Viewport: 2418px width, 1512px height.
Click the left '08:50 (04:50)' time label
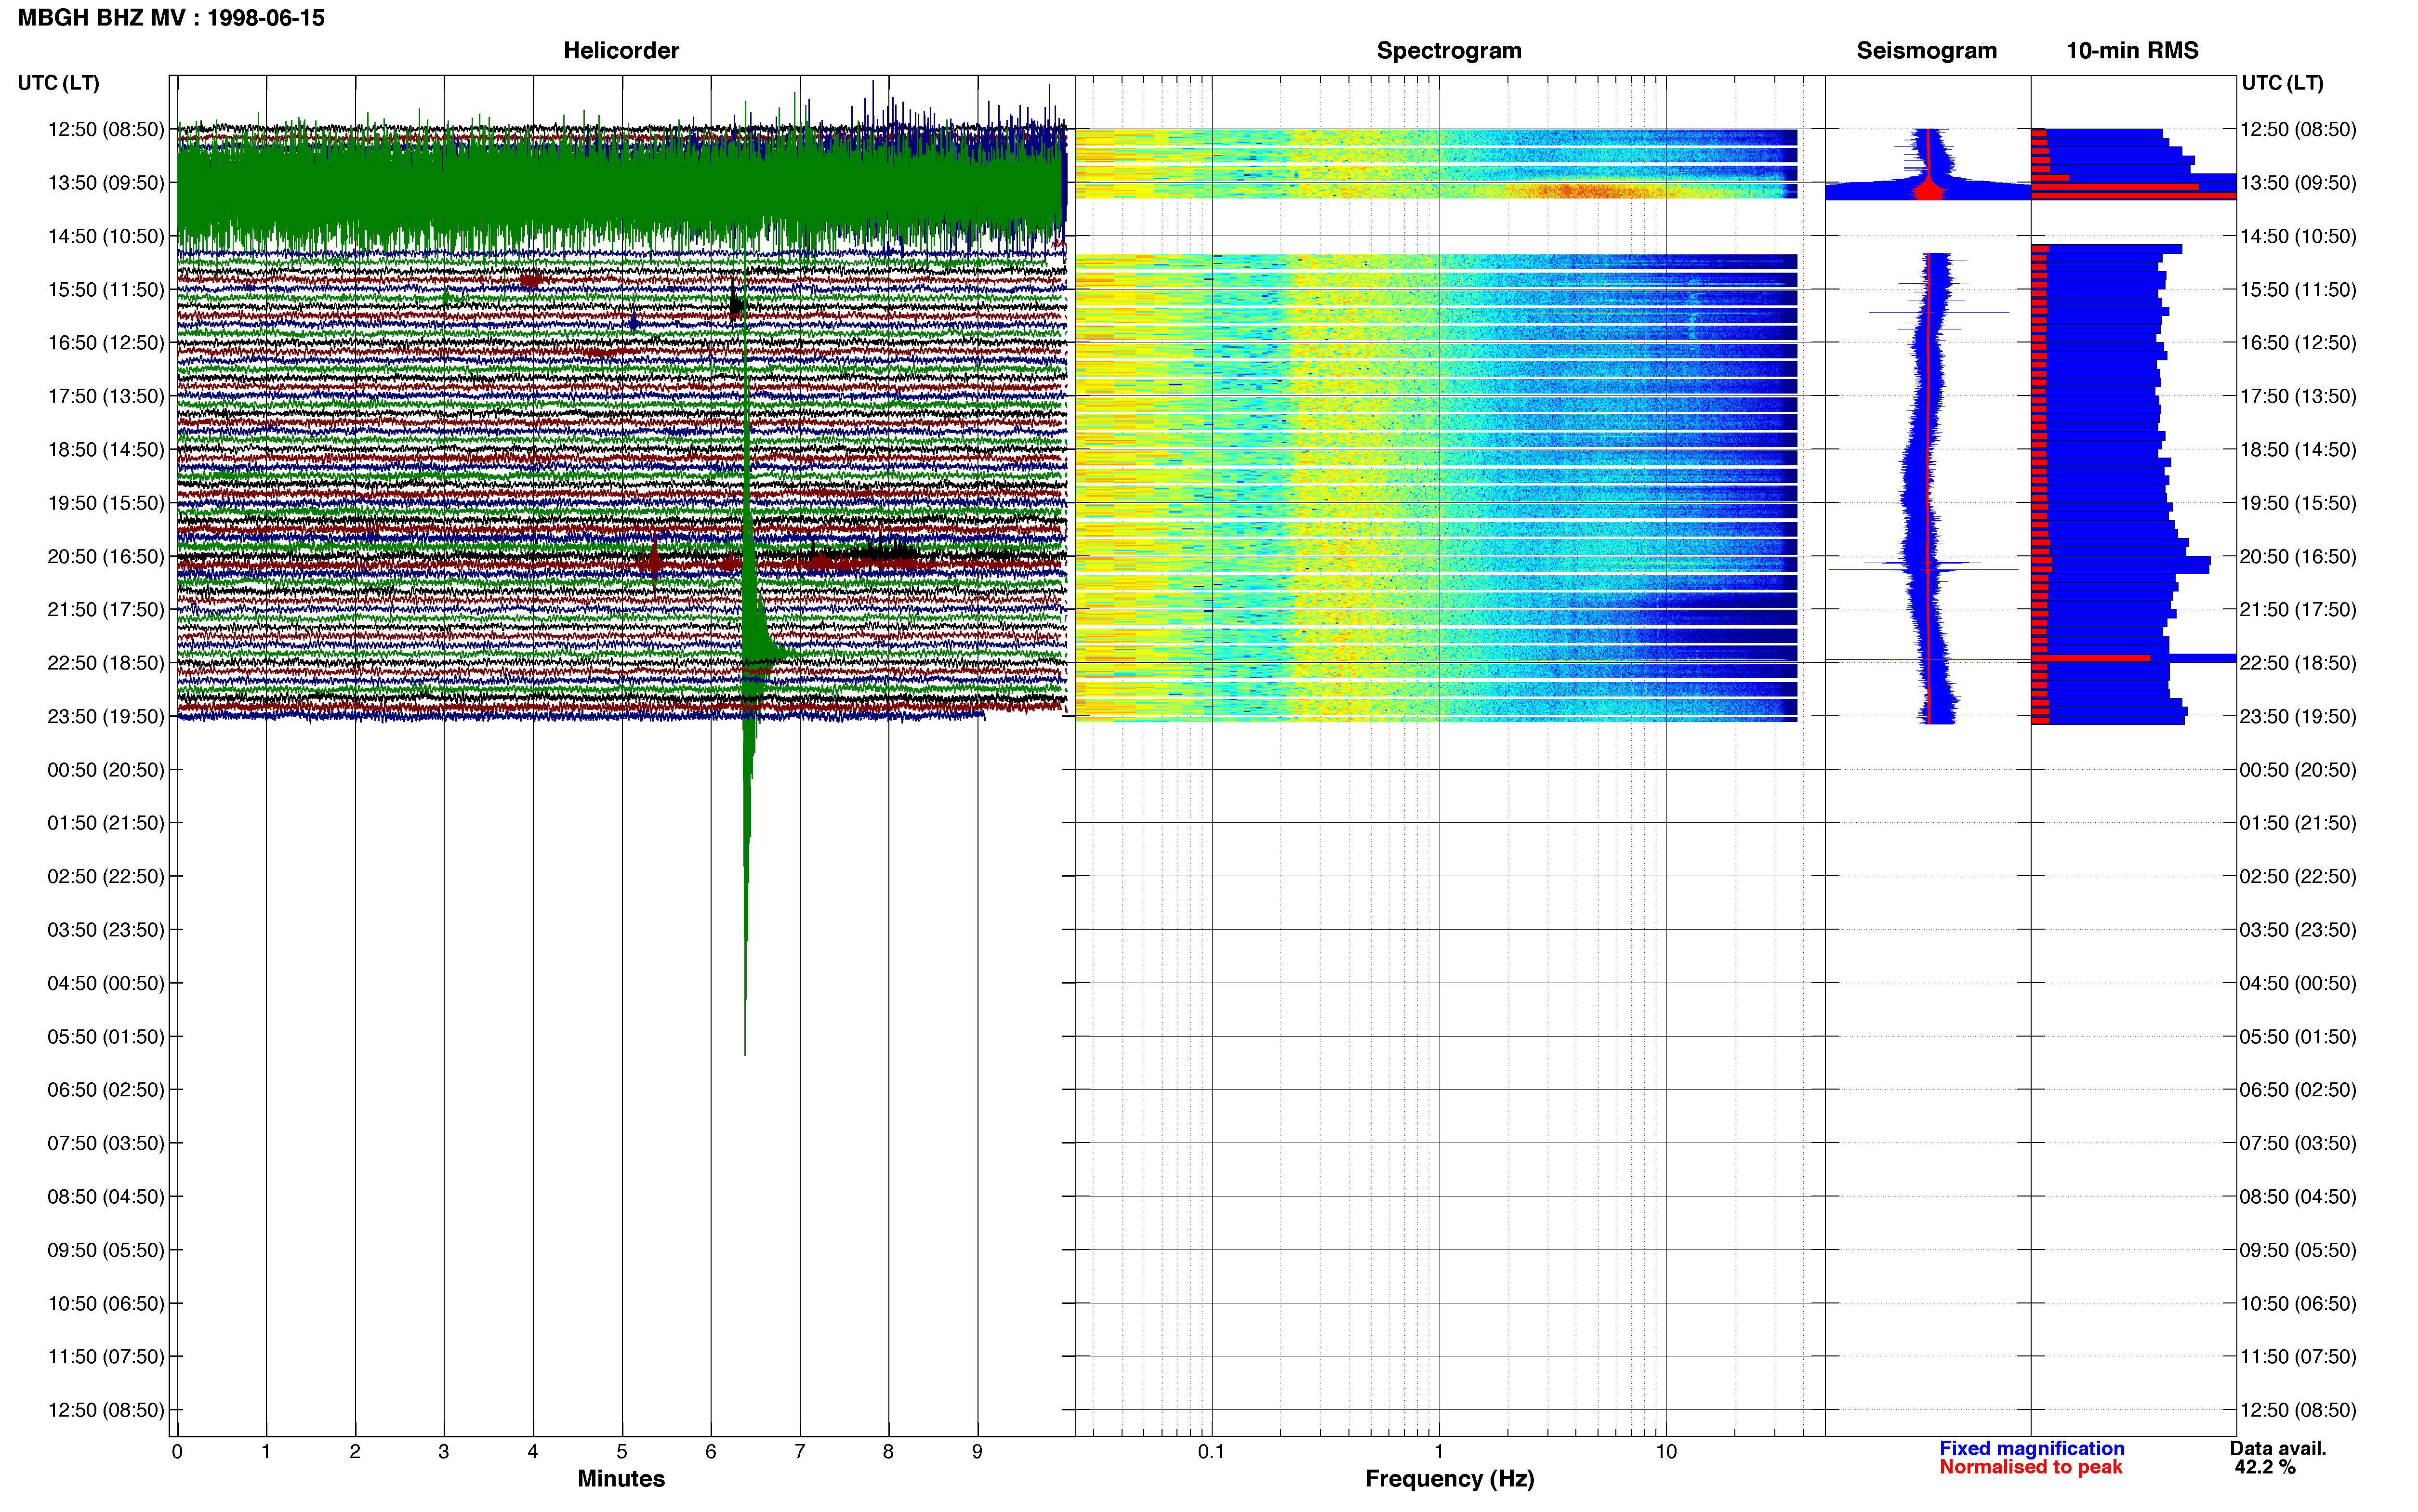(x=106, y=1196)
